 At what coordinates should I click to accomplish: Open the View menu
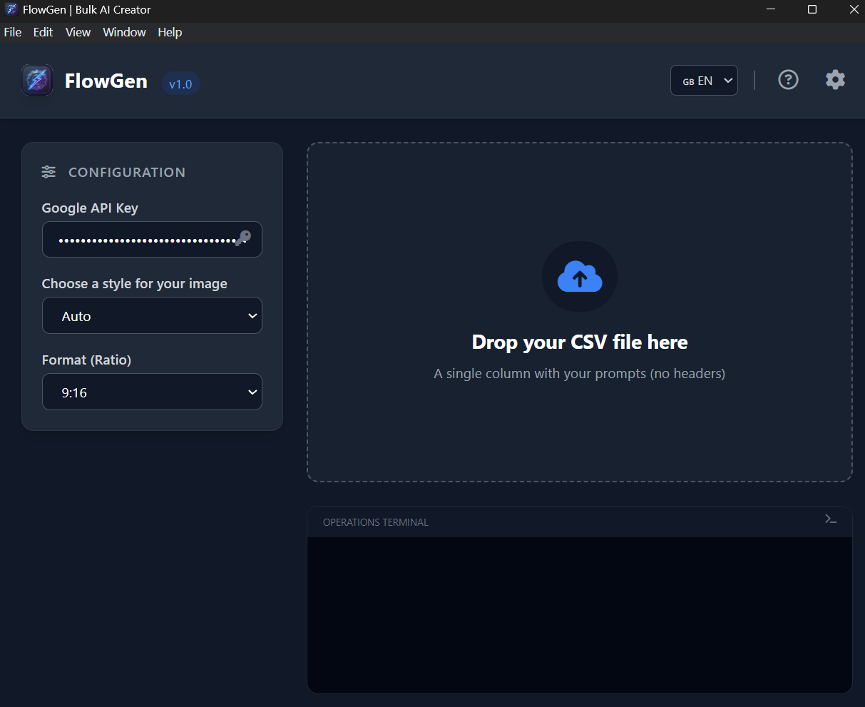(x=78, y=32)
